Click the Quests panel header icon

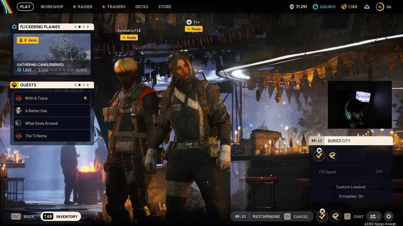(x=14, y=85)
